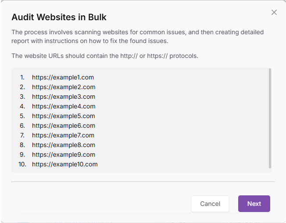The width and height of the screenshot is (286, 223).
Task: Place cursor on https://example1.com line
Action: [63, 77]
